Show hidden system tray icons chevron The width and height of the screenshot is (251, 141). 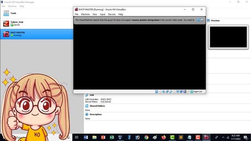(223, 137)
